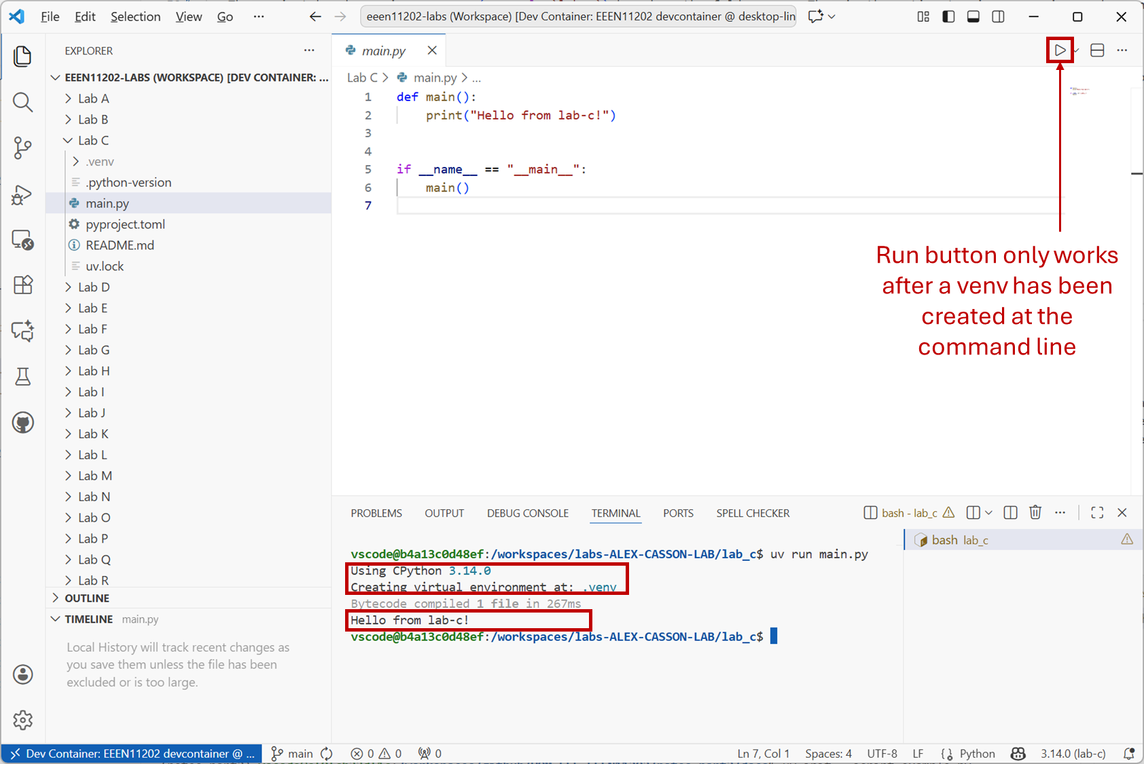The height and width of the screenshot is (764, 1144).
Task: Kill terminal with trash icon
Action: coord(1035,513)
